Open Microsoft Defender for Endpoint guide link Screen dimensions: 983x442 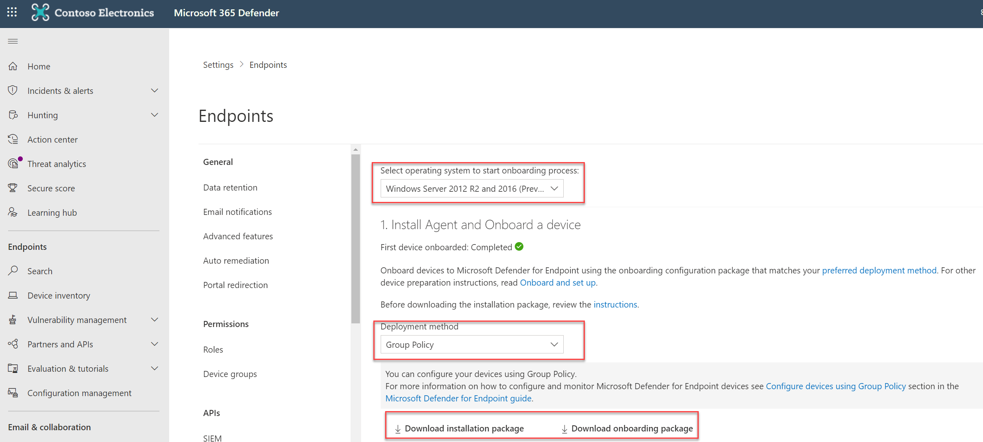coord(458,398)
